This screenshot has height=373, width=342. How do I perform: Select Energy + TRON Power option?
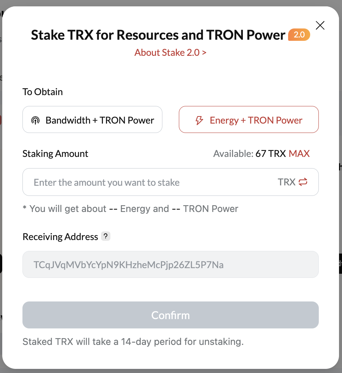tap(249, 120)
